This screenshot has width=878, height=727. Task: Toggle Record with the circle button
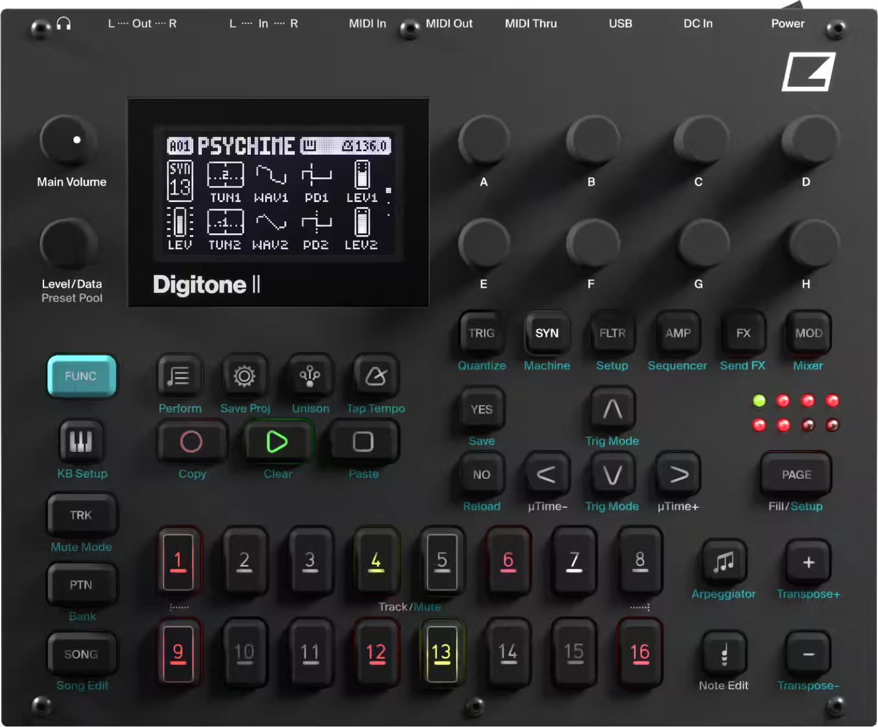(192, 442)
